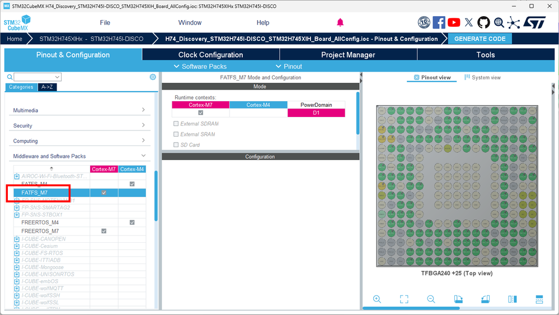Open the Software Packs dropdown
The width and height of the screenshot is (559, 315).
click(200, 66)
